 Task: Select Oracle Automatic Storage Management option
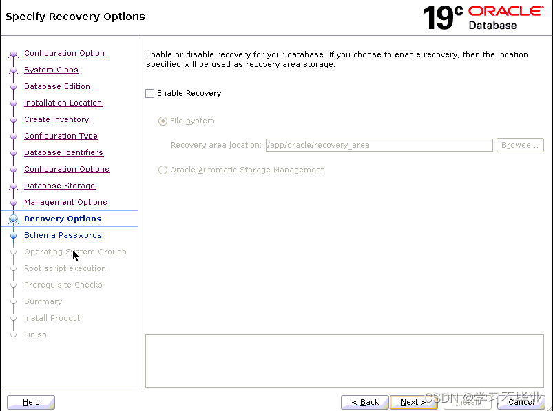pos(163,170)
